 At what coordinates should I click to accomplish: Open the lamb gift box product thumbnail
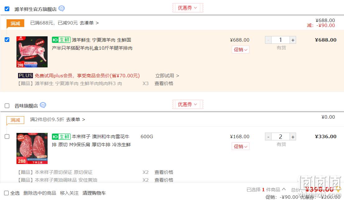(32, 52)
